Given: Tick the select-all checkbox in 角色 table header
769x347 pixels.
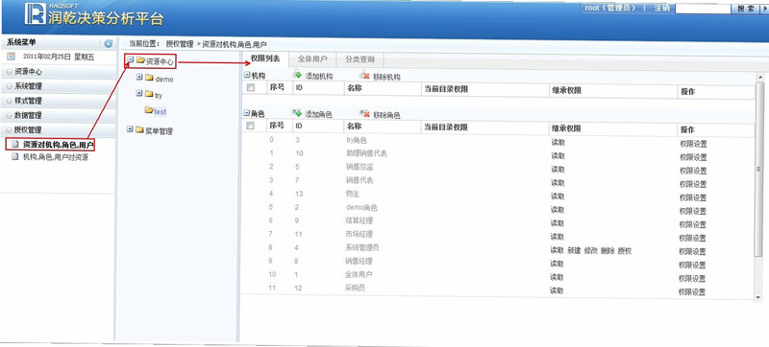Looking at the screenshot, I should [x=251, y=127].
